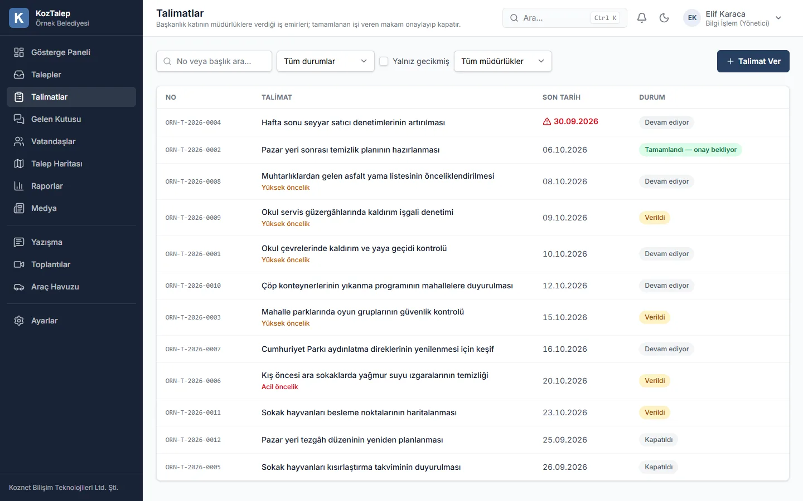
Task: Focus the No veya başlık ara search field
Action: tap(214, 61)
